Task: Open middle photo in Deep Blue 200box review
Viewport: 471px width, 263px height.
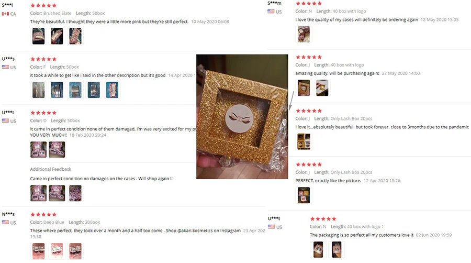Action: 57,251
